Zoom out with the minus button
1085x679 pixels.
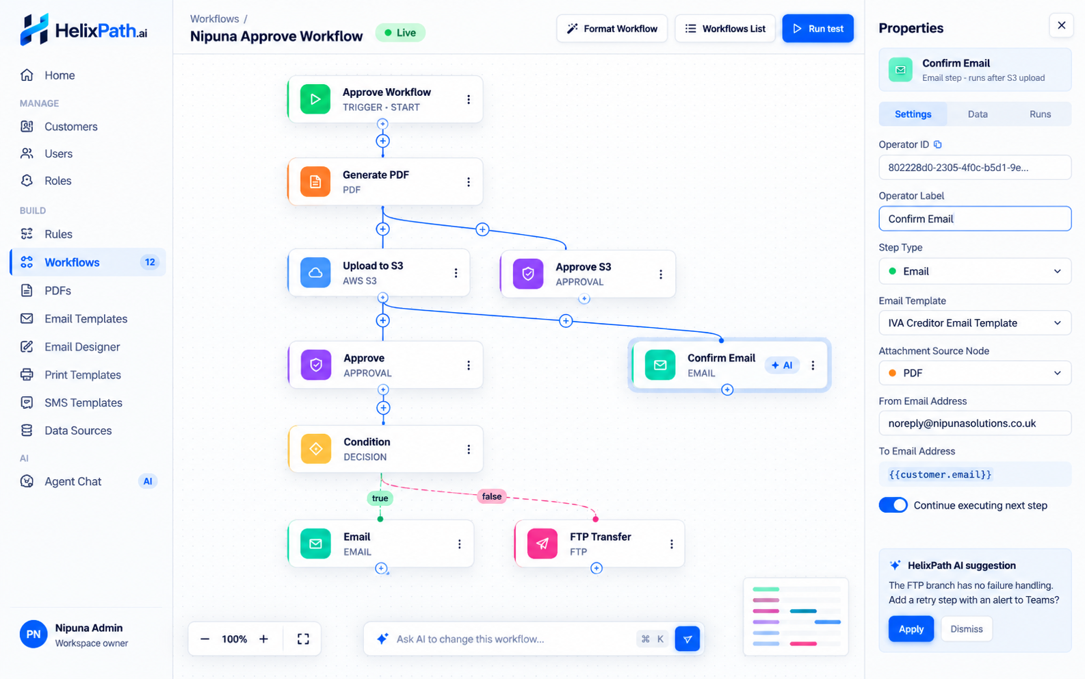point(205,639)
